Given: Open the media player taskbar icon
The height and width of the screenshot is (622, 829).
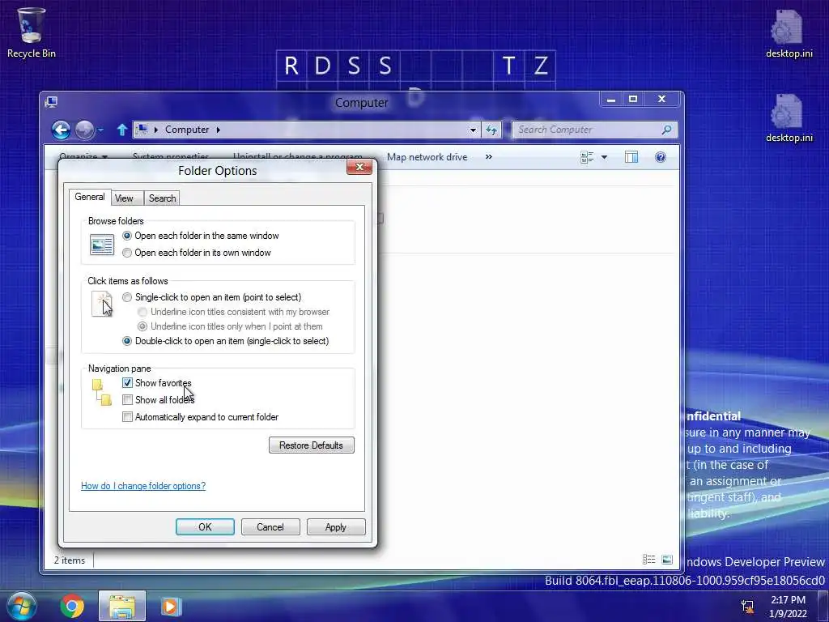Looking at the screenshot, I should [x=171, y=606].
